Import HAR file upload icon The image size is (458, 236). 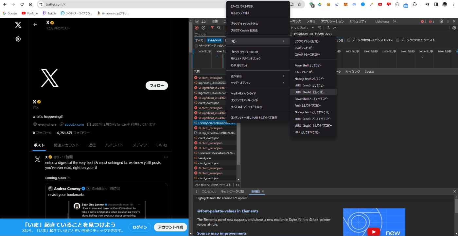tap(328, 28)
